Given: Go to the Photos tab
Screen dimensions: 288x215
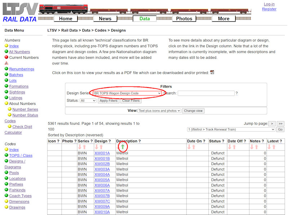Looking at the screenshot, I should 184,19.
